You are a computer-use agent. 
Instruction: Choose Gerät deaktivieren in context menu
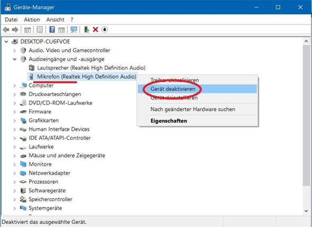pos(197,89)
